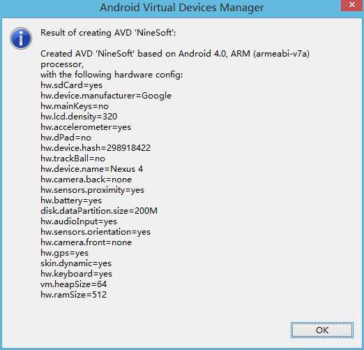
Task: Click the hw.lcd.density=320 text
Action: tap(79, 117)
